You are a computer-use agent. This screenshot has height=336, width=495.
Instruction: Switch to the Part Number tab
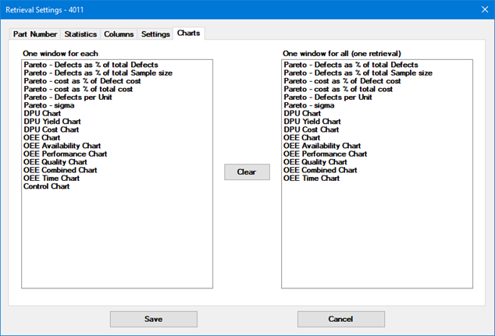(x=34, y=34)
